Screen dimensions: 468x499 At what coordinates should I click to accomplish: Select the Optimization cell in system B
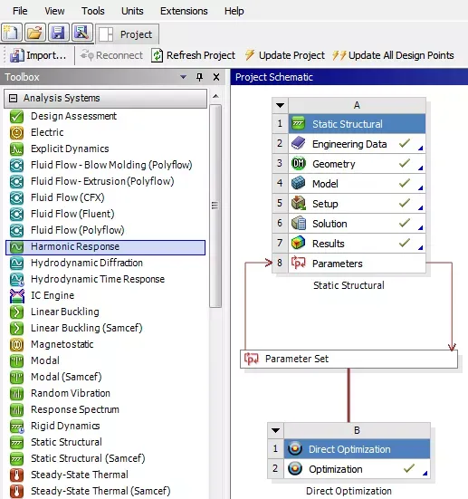(357, 469)
